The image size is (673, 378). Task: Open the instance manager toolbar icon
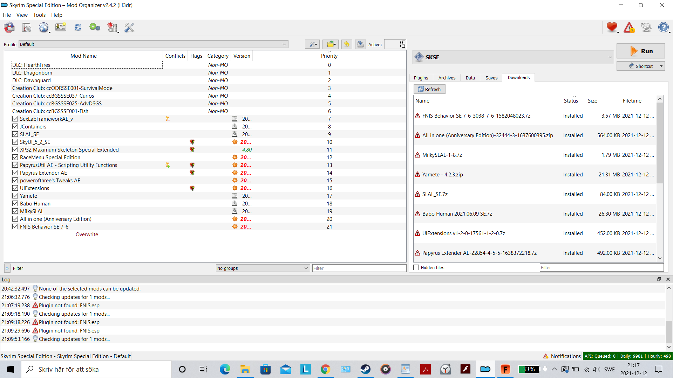tap(9, 27)
